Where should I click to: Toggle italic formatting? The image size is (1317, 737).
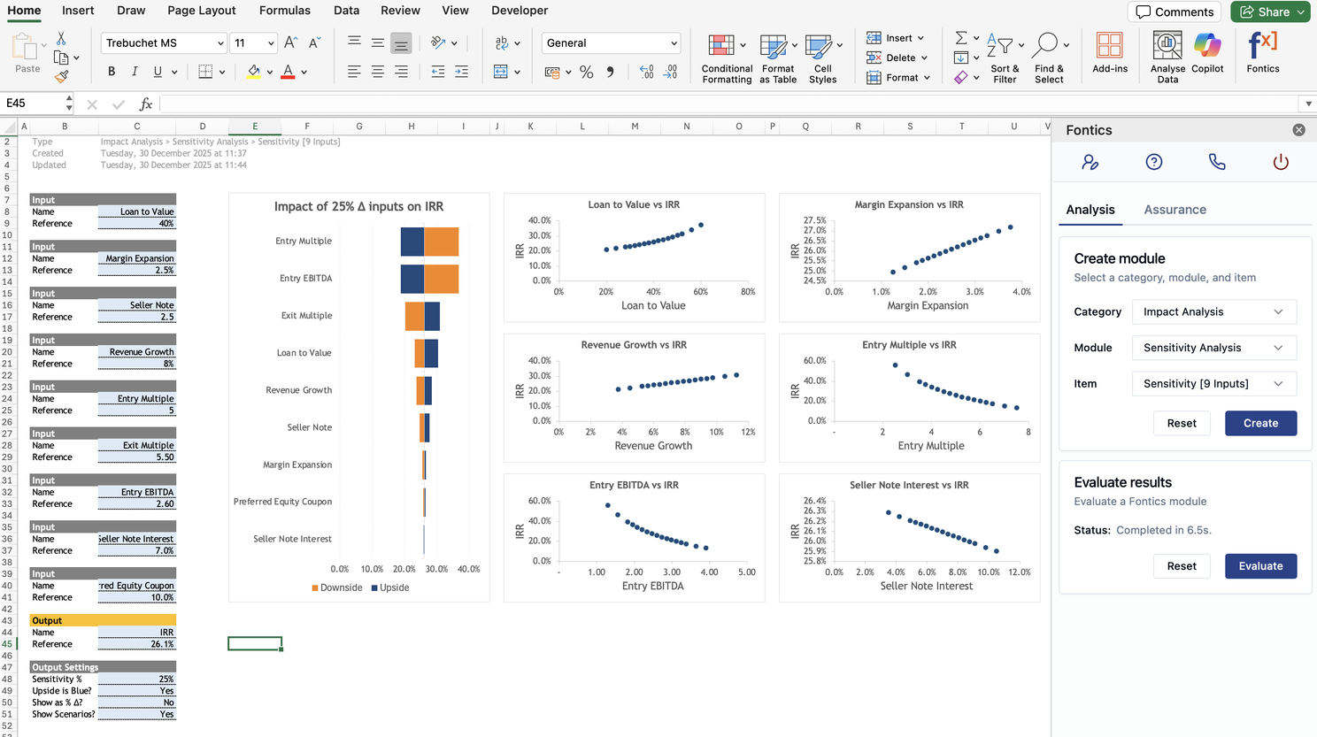point(135,72)
